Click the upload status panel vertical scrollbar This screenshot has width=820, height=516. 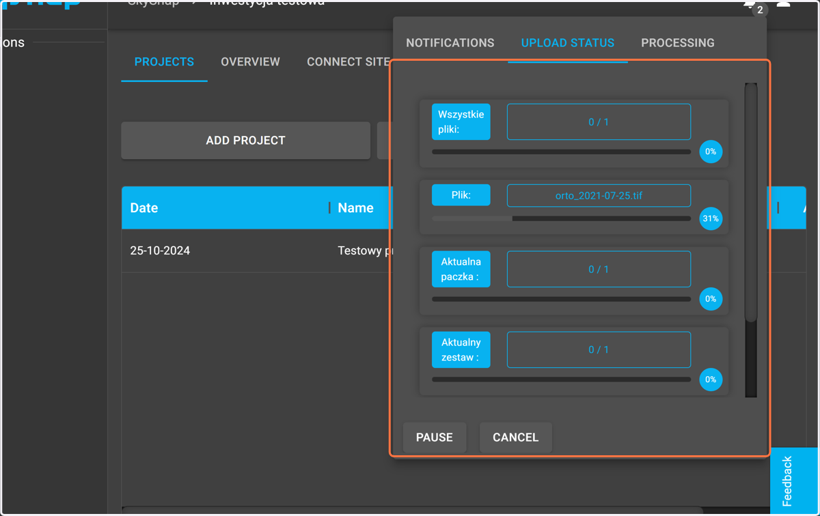[x=751, y=203]
